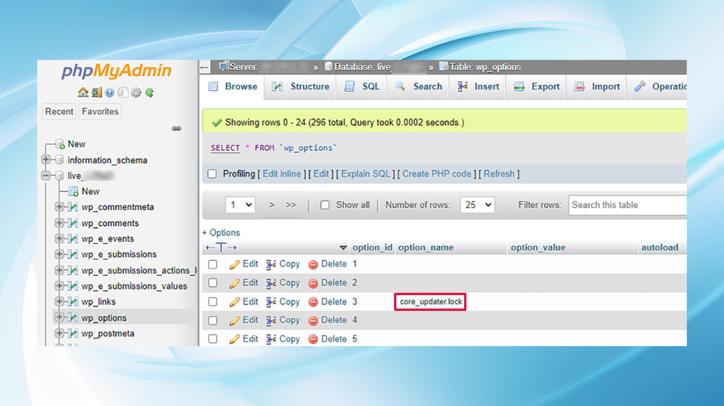The height and width of the screenshot is (406, 724).
Task: Tick the Show all checkbox
Action: click(x=325, y=205)
